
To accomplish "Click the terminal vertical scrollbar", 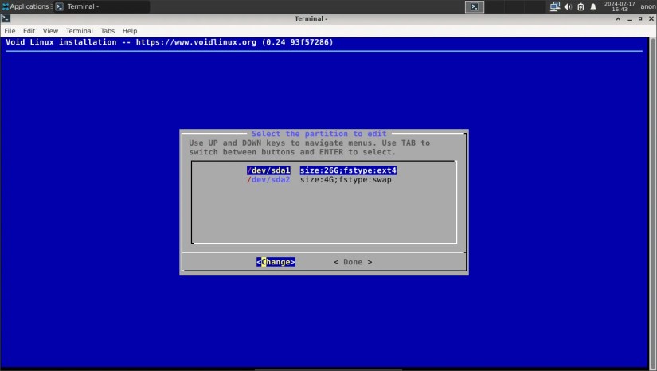I will point(652,203).
